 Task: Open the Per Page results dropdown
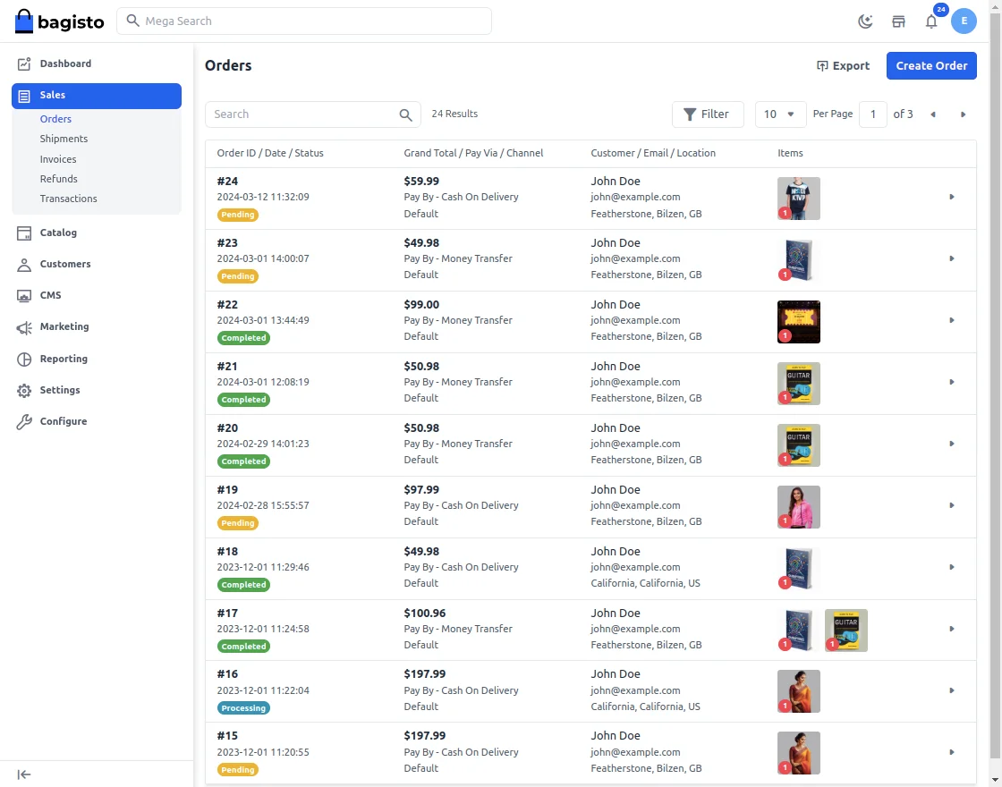pos(779,114)
